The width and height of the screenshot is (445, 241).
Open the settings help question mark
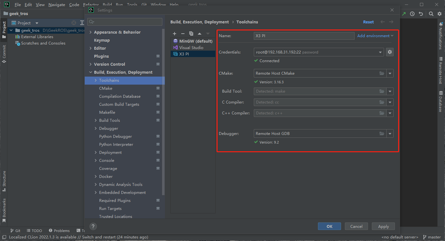click(x=93, y=226)
